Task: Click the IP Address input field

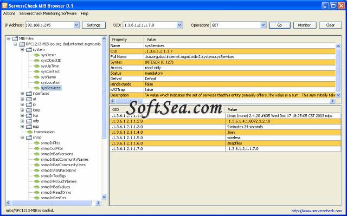Action: 49,25
